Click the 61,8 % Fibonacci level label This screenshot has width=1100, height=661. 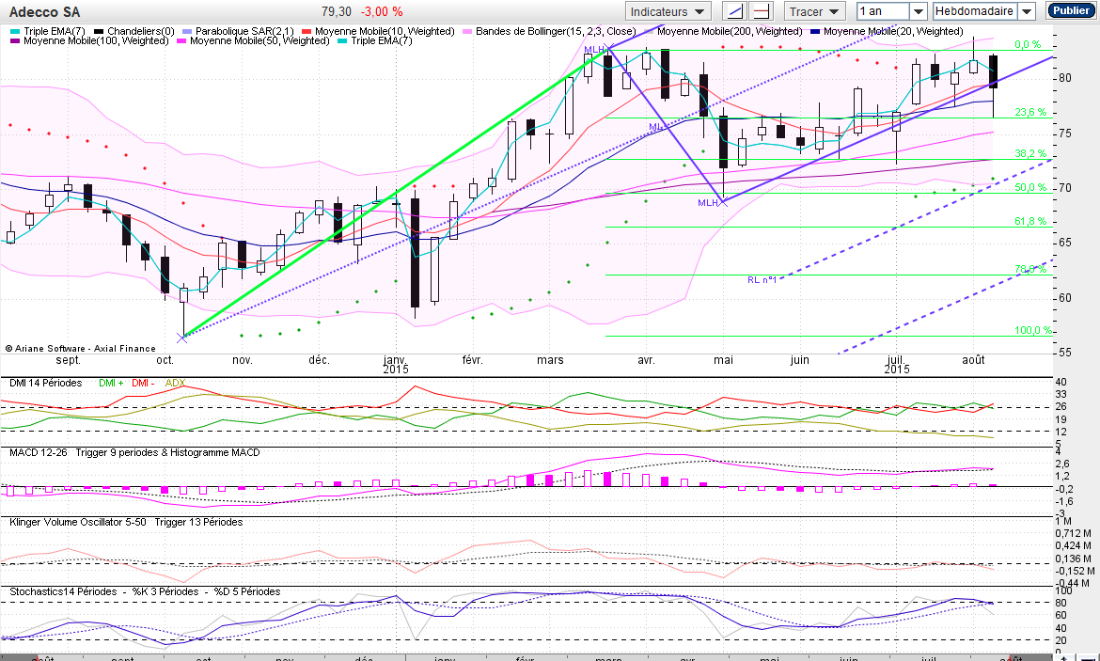coord(1030,221)
